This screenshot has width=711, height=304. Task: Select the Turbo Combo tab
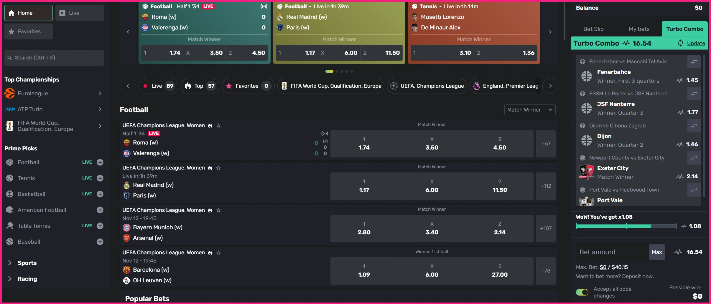[x=685, y=29]
